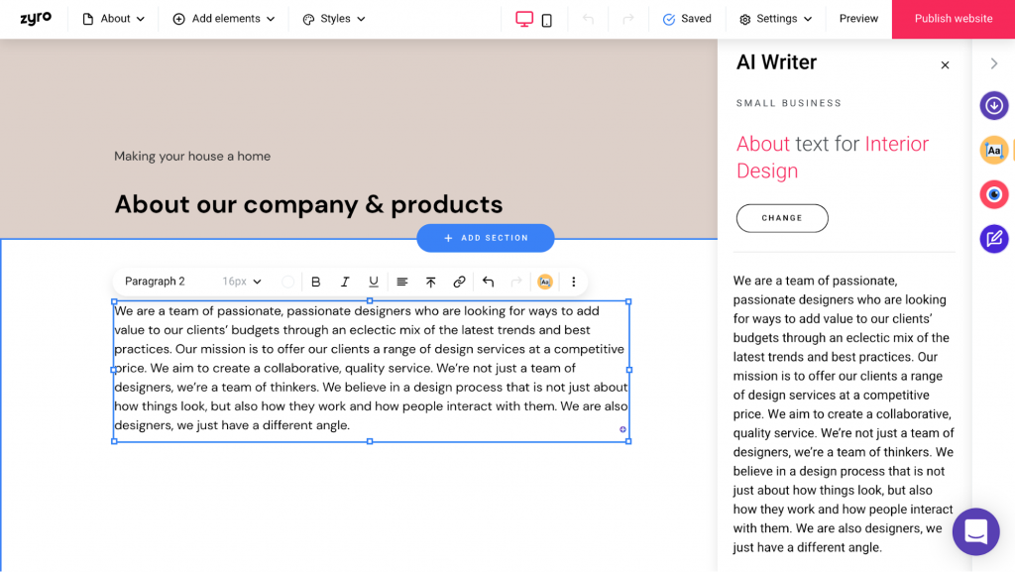Open more options in text toolbar

(x=574, y=282)
